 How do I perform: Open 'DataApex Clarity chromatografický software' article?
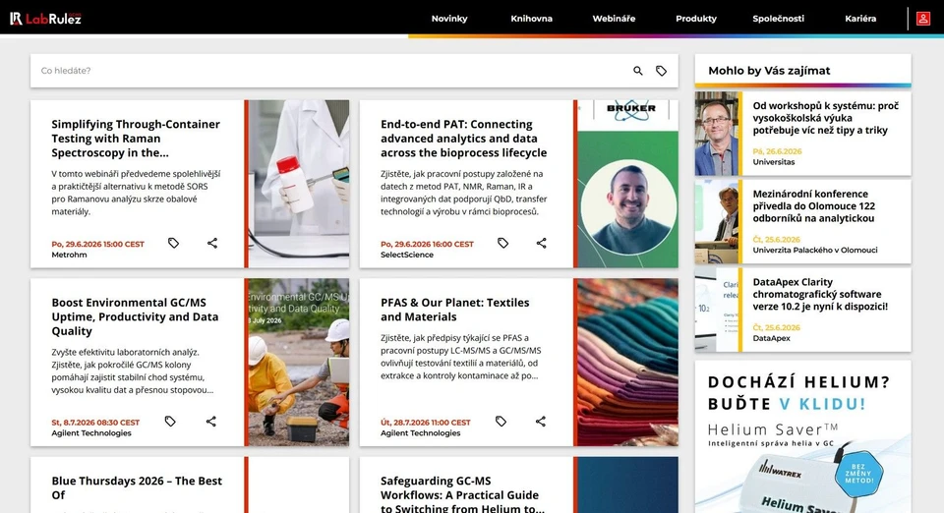coord(820,294)
